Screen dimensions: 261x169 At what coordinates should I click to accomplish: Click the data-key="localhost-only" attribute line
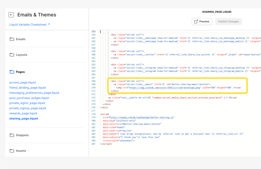point(119,121)
